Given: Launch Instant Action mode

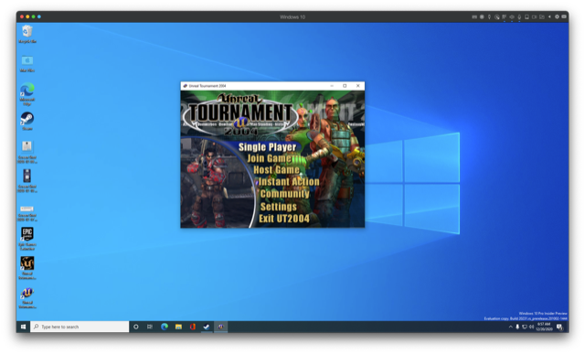Looking at the screenshot, I should (x=289, y=182).
